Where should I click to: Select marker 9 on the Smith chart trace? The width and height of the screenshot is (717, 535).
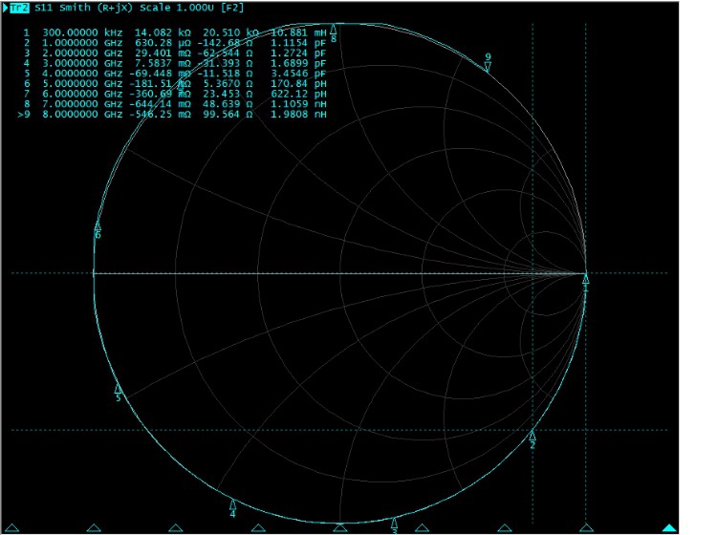tap(488, 67)
